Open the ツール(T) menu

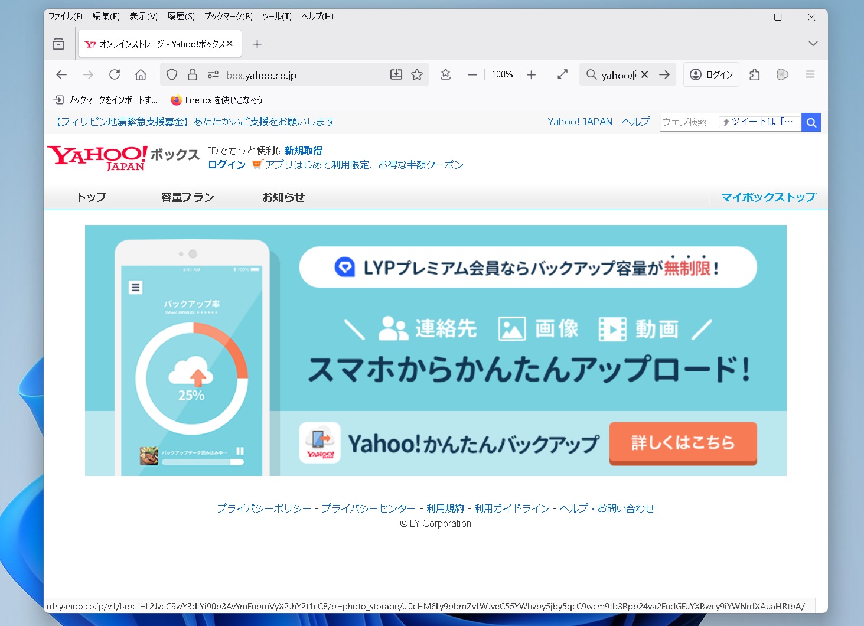pyautogui.click(x=277, y=17)
